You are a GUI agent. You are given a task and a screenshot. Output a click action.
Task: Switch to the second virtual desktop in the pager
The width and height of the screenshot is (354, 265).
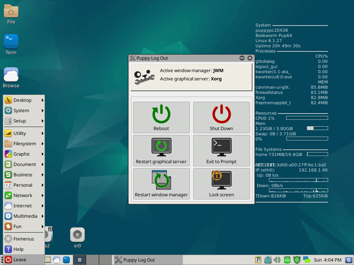pos(93,260)
